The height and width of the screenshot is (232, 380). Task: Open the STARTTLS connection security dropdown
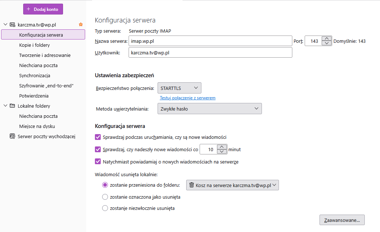(x=179, y=88)
